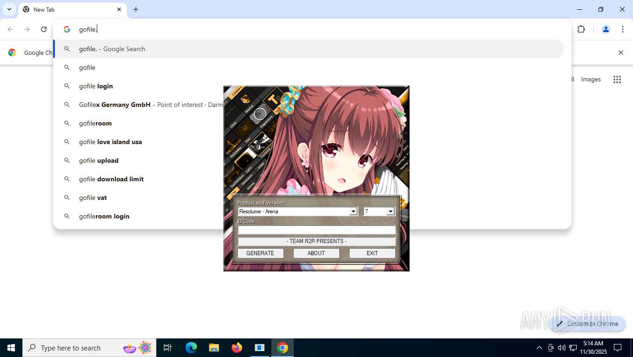Click the Meet Now tray icon
633x357 pixels.
551,348
